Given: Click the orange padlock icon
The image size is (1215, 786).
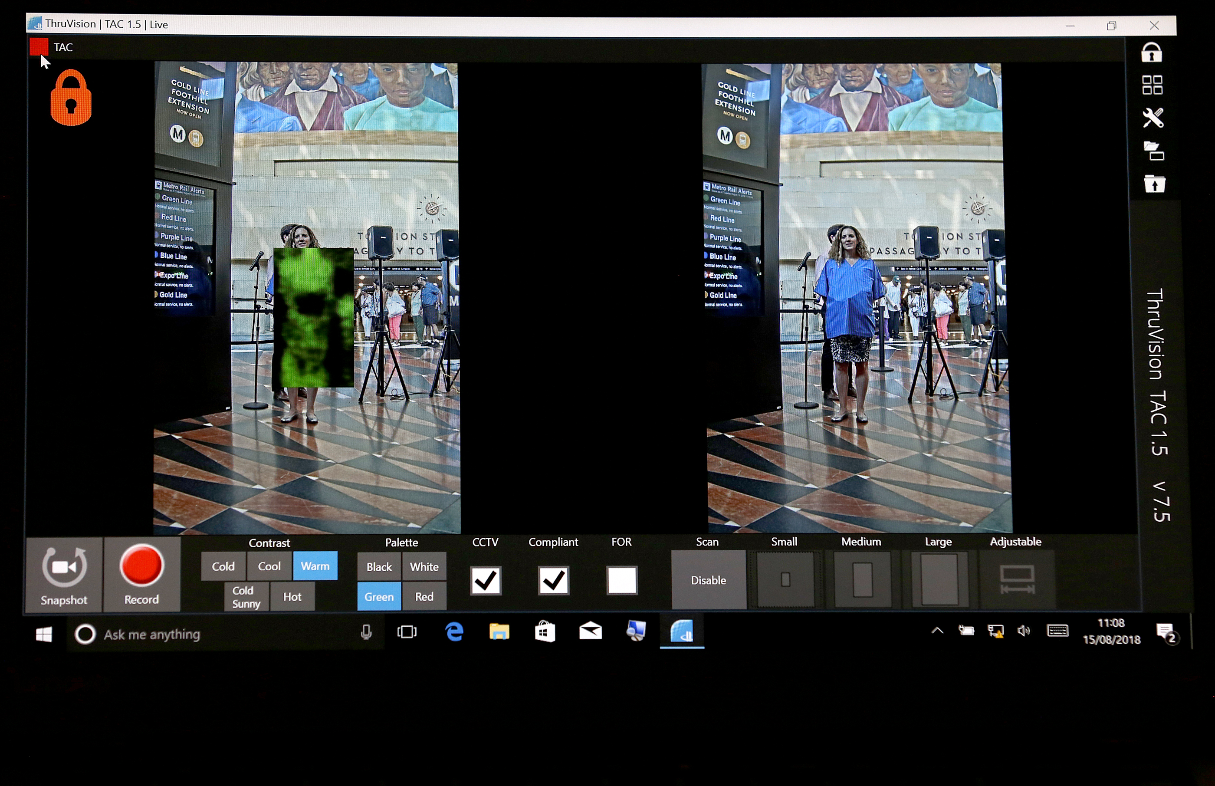Looking at the screenshot, I should click(x=71, y=98).
